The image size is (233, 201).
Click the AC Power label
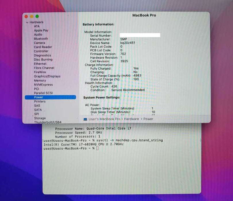93,105
